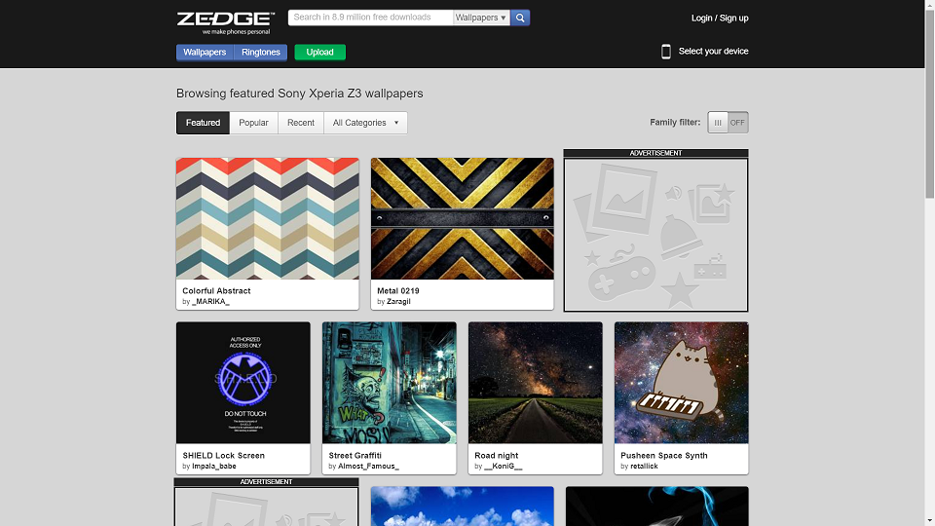
Task: Click the phone device icon
Action: 666,52
